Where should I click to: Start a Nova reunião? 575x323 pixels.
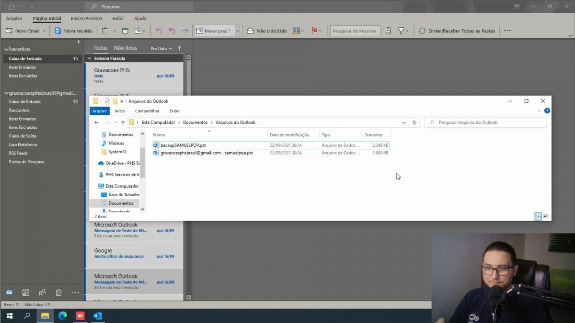point(73,31)
